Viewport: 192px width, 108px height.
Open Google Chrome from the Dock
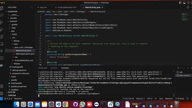click(x=65, y=104)
